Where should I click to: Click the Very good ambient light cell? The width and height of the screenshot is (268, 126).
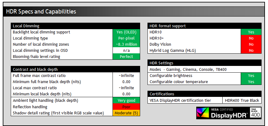[126, 101]
